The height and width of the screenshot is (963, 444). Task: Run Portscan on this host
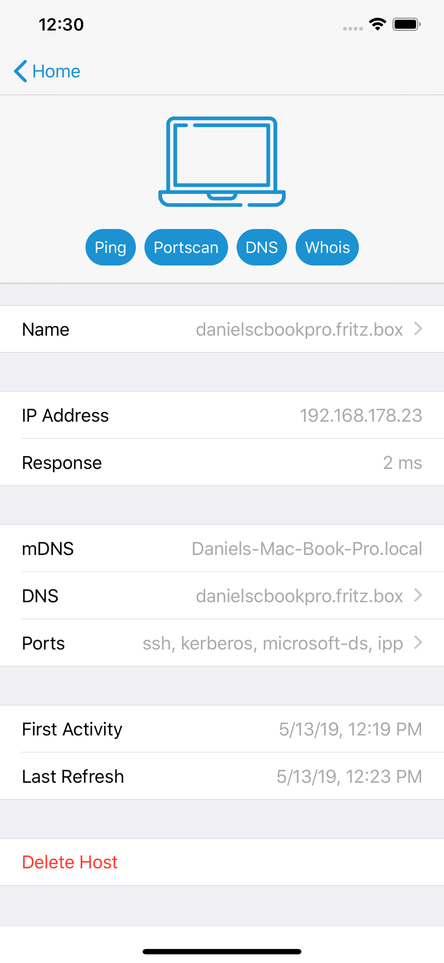pyautogui.click(x=186, y=247)
